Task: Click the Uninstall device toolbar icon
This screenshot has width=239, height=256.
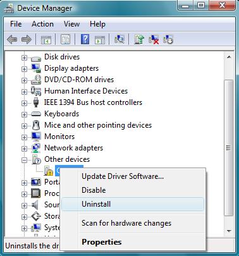Action: [168, 39]
